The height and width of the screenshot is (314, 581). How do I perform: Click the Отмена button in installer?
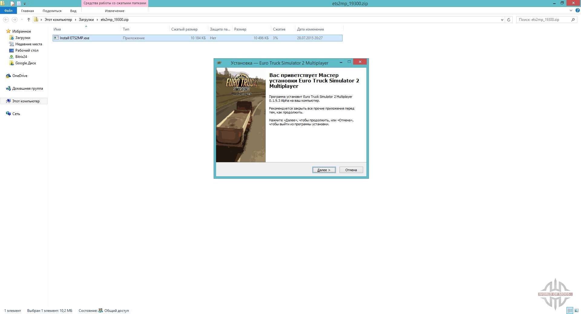[351, 170]
